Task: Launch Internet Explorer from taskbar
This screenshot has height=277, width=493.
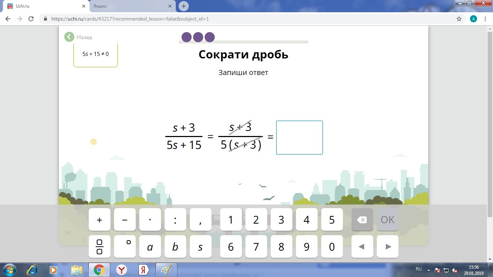Action: pos(32,270)
